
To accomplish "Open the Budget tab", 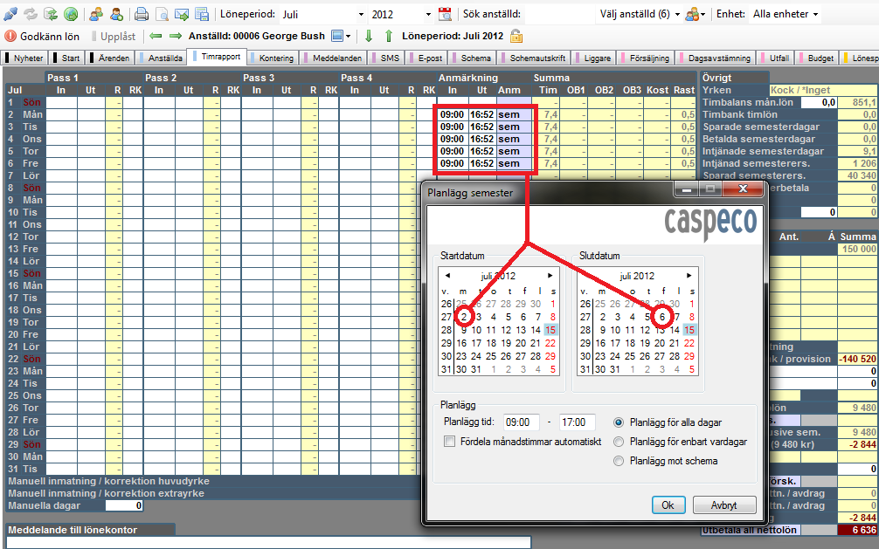I will (x=817, y=58).
